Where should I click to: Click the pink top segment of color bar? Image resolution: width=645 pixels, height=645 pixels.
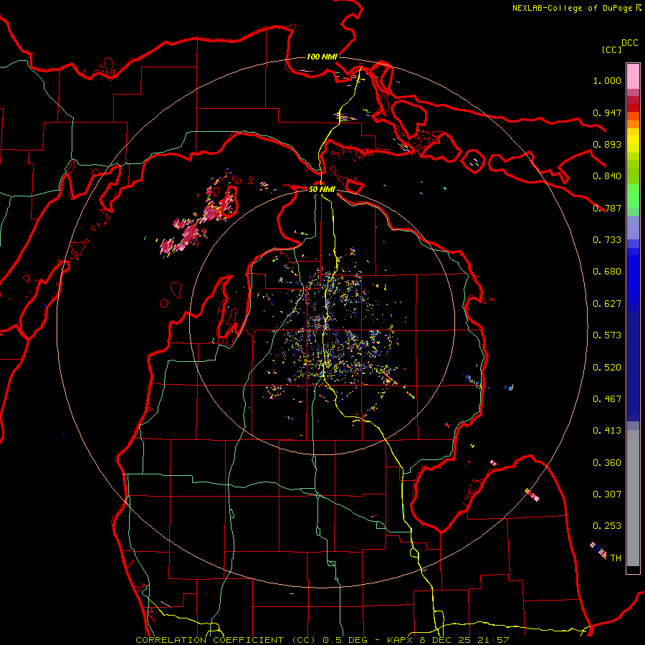tap(633, 76)
